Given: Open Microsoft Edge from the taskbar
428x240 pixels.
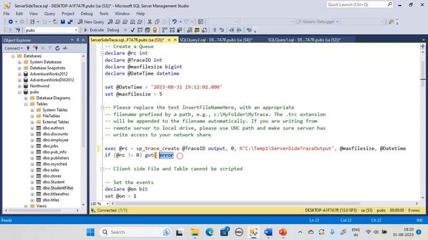Looking at the screenshot, I should [x=209, y=232].
